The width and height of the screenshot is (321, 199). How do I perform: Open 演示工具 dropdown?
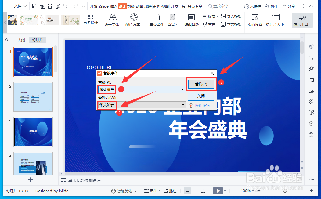(302, 20)
